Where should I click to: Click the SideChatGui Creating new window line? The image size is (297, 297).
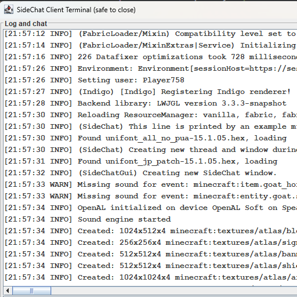[x=140, y=173]
